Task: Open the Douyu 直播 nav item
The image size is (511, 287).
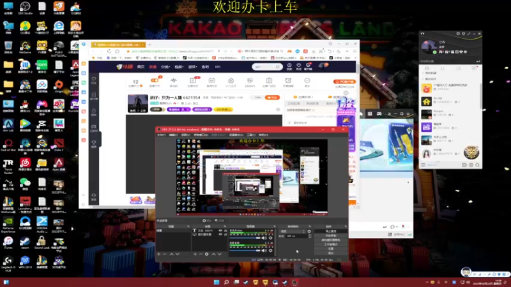Action: tap(153, 67)
